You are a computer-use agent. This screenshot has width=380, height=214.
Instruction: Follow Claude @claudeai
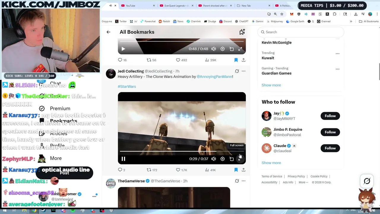(x=330, y=148)
